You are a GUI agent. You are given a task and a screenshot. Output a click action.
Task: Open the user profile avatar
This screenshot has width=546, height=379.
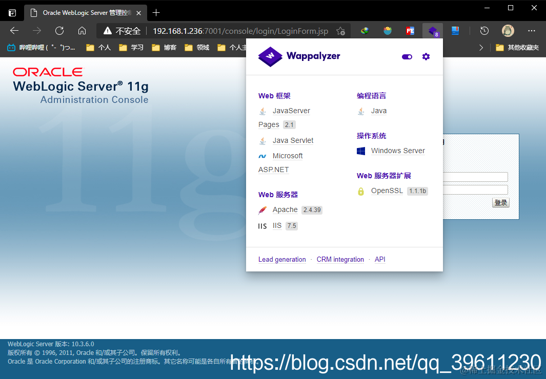[508, 31]
